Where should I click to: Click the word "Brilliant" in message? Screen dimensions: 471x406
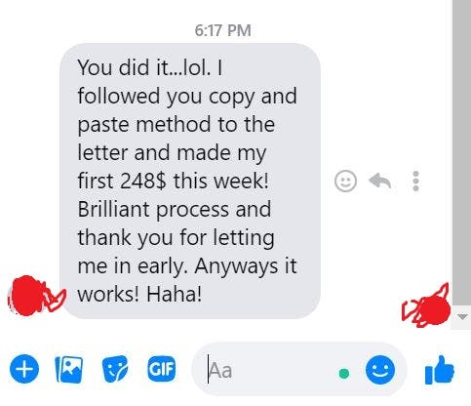(x=114, y=209)
